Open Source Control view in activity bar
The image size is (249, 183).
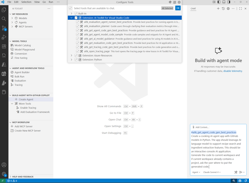(4, 28)
